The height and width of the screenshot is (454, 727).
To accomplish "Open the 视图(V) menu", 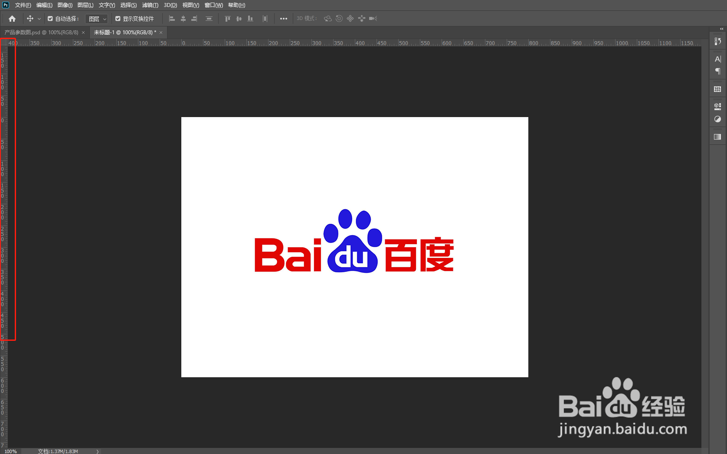I will (x=191, y=5).
